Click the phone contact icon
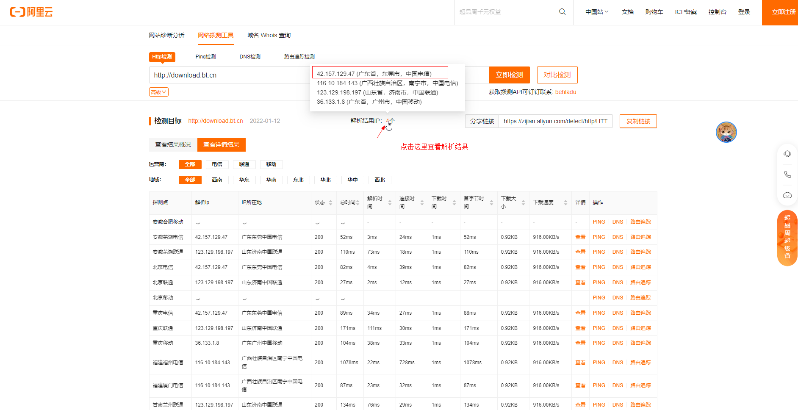798x410 pixels. click(787, 175)
